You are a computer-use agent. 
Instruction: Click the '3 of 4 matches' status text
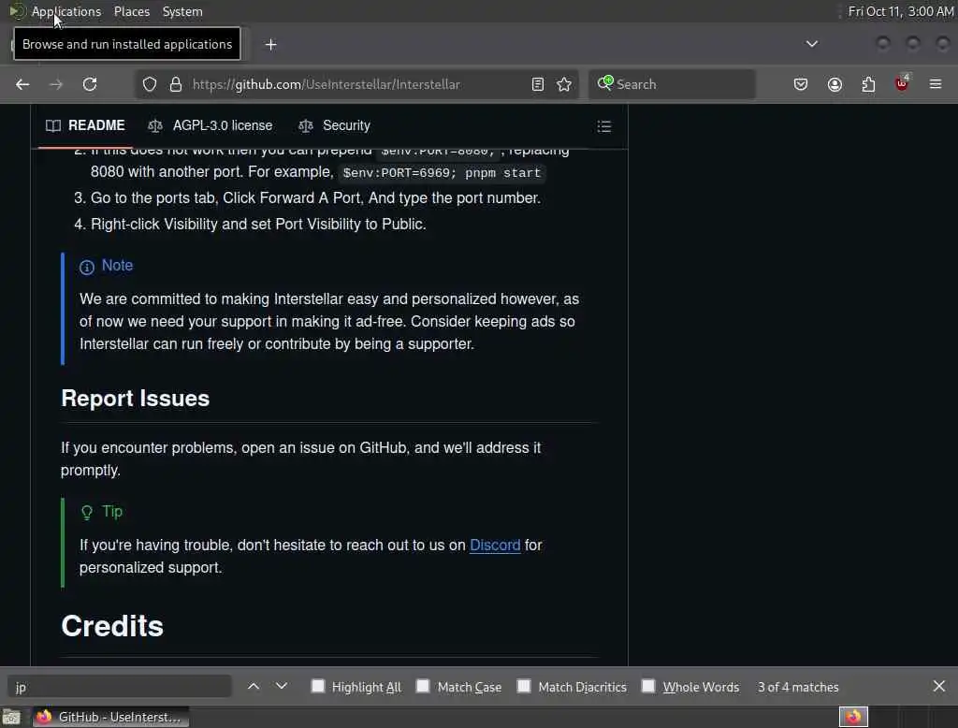798,687
